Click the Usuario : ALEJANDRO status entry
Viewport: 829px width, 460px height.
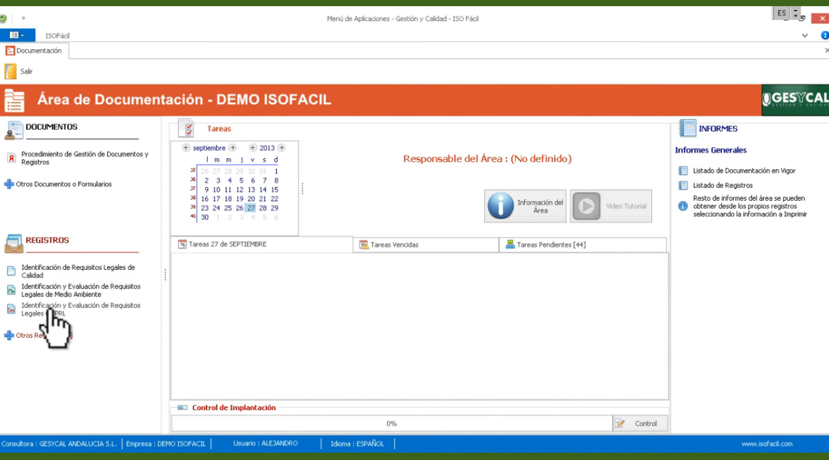coord(266,444)
